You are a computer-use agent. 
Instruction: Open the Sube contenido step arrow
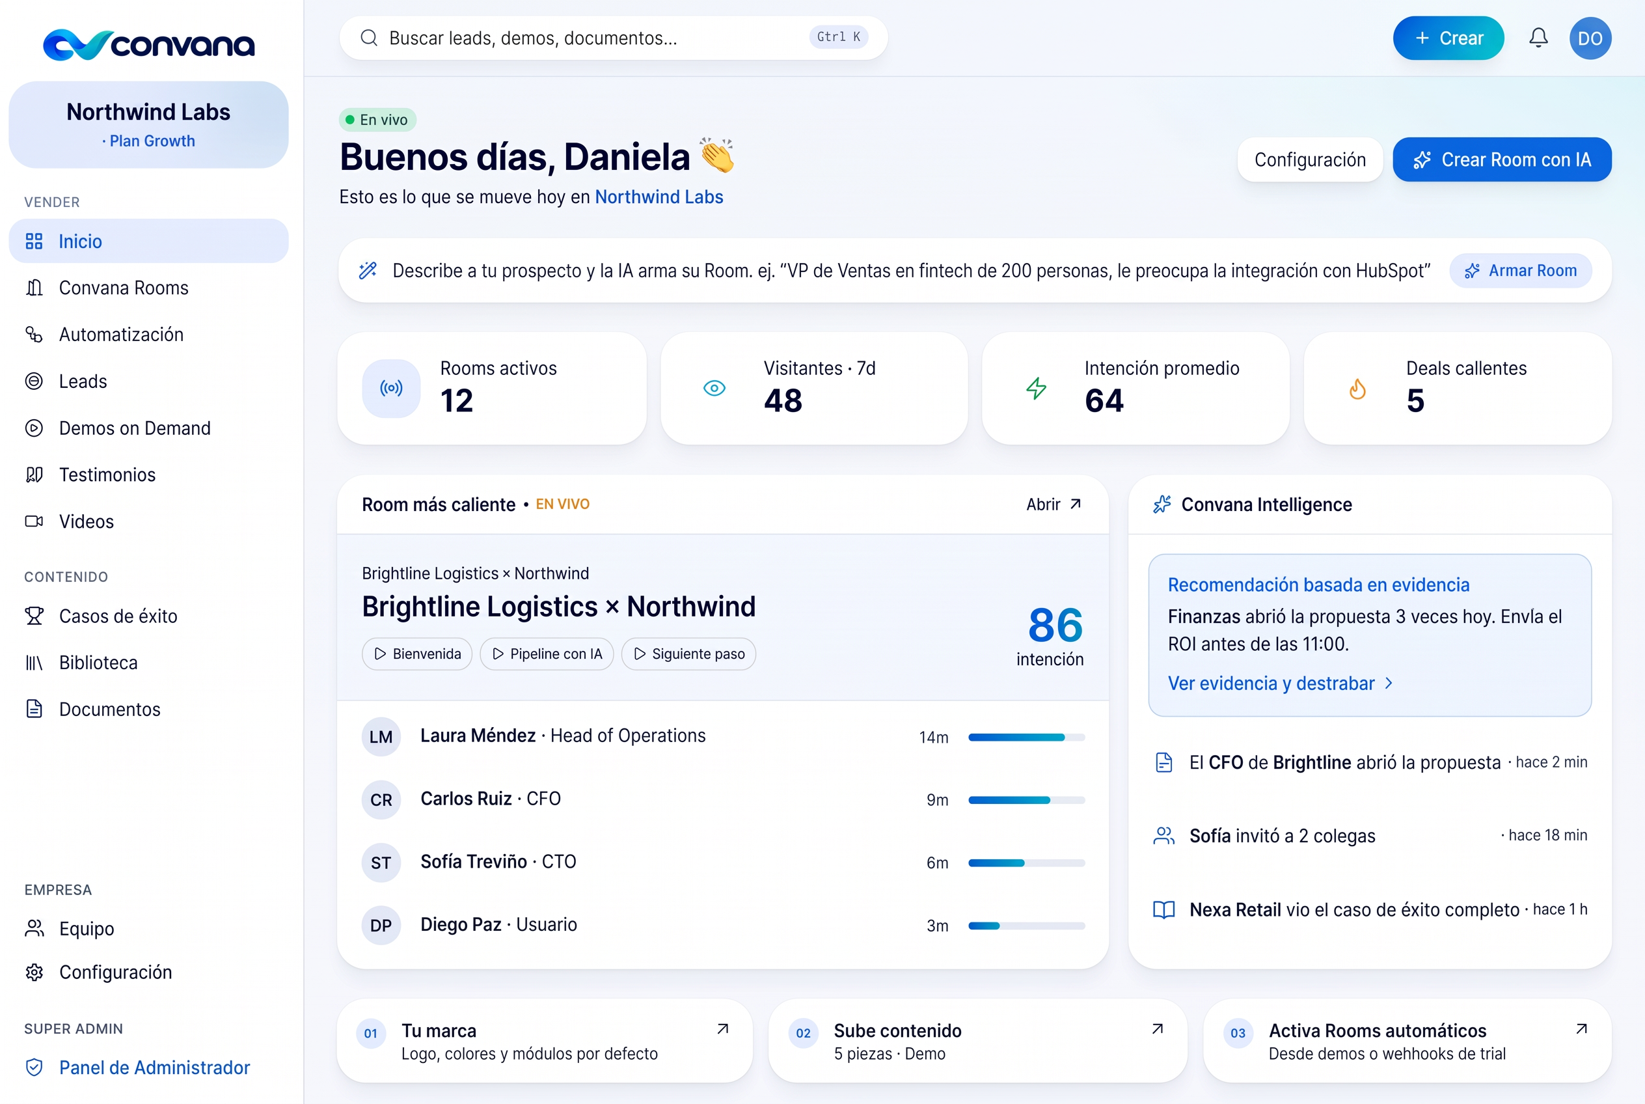point(1157,1029)
